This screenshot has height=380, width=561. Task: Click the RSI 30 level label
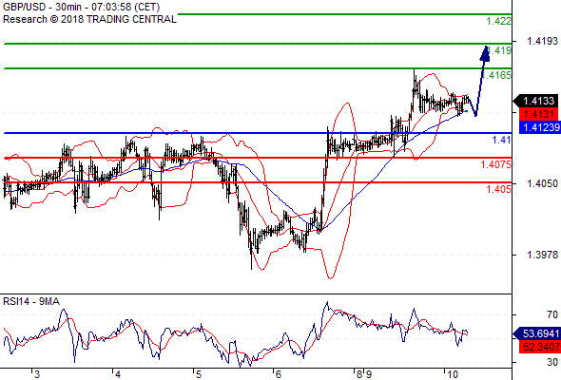[552, 362]
